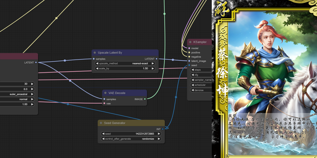Click negative input port on KSampler
317x158 pixels.
pyautogui.click(x=189, y=57)
